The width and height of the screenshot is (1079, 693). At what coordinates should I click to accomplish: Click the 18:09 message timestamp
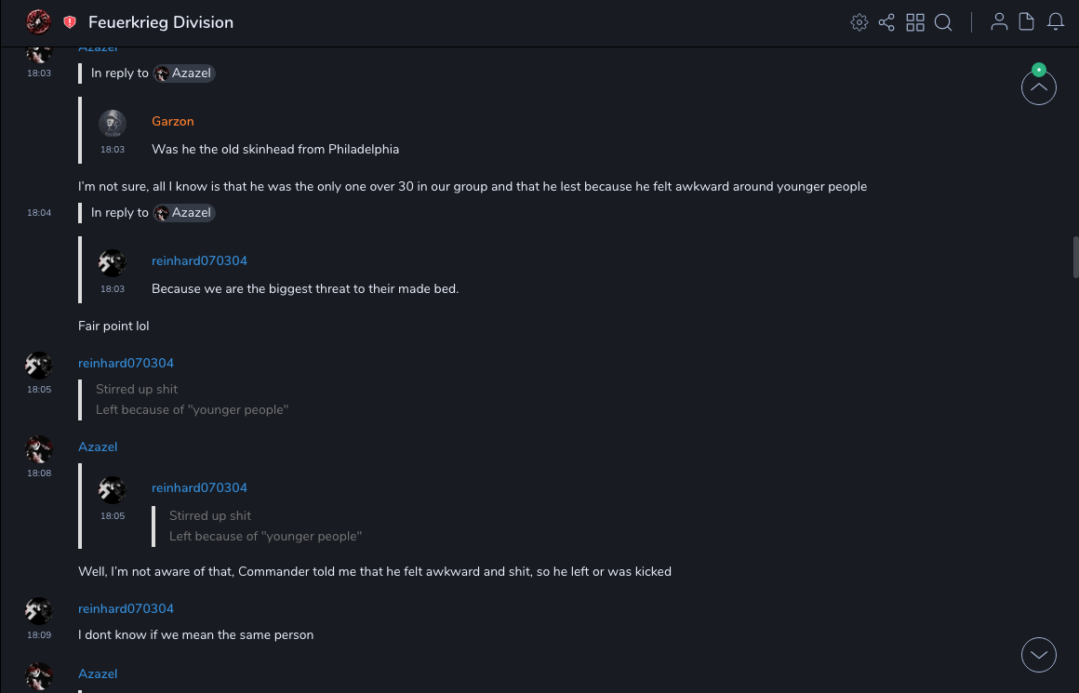(x=39, y=635)
